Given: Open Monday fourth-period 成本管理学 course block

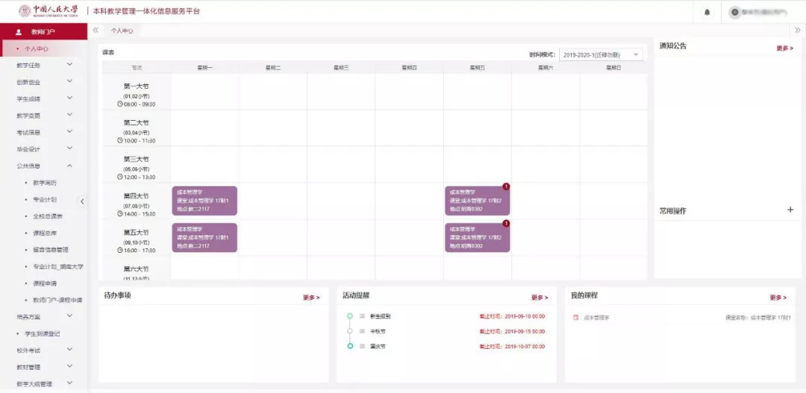Looking at the screenshot, I should click(204, 201).
